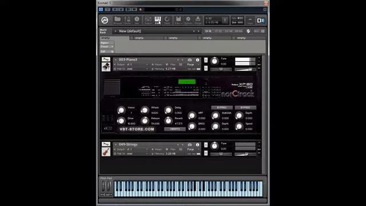The width and height of the screenshot is (366, 206).
Task: Open the Output dropdown of 049-Strings
Action: [132, 149]
